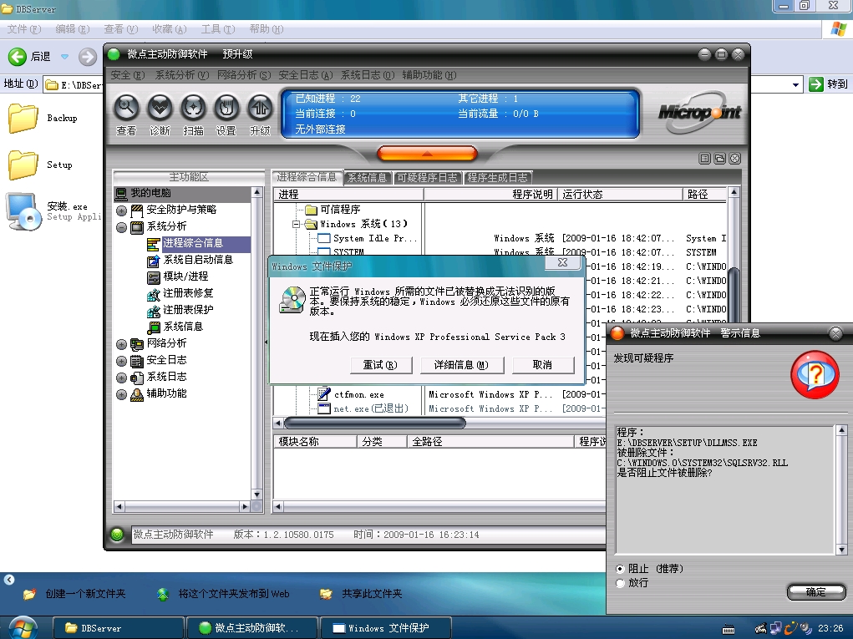
Task: Click the 网络分析 node icon
Action: [x=137, y=343]
